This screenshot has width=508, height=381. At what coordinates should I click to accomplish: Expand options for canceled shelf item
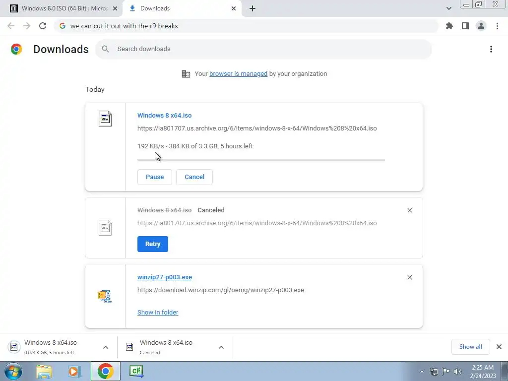click(221, 347)
